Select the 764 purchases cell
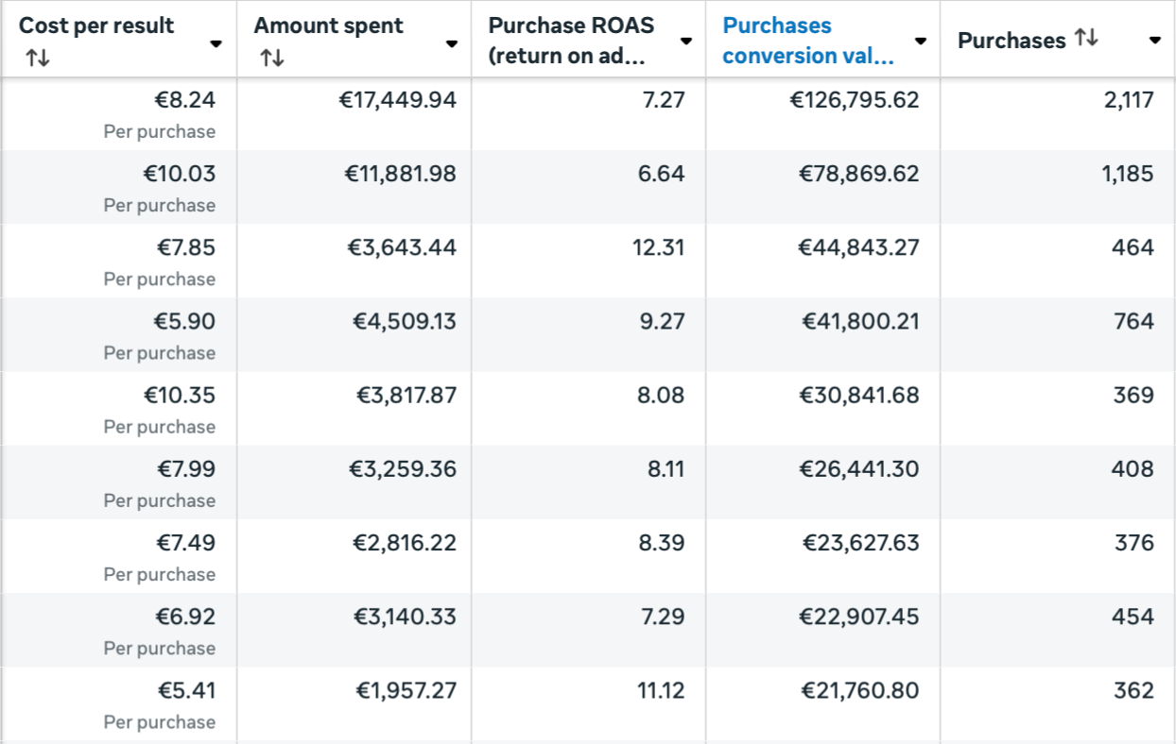The image size is (1176, 744). pos(1133,321)
